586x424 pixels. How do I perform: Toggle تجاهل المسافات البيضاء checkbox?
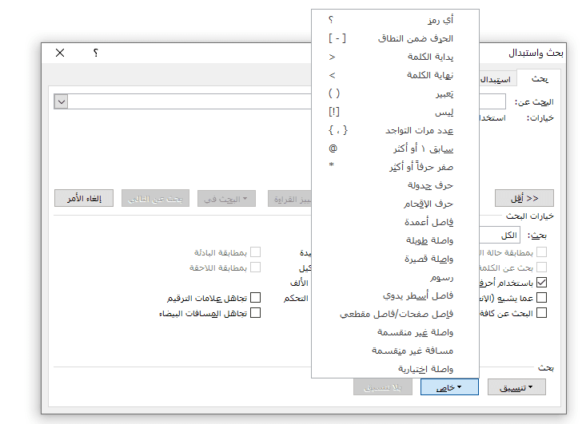point(256,313)
